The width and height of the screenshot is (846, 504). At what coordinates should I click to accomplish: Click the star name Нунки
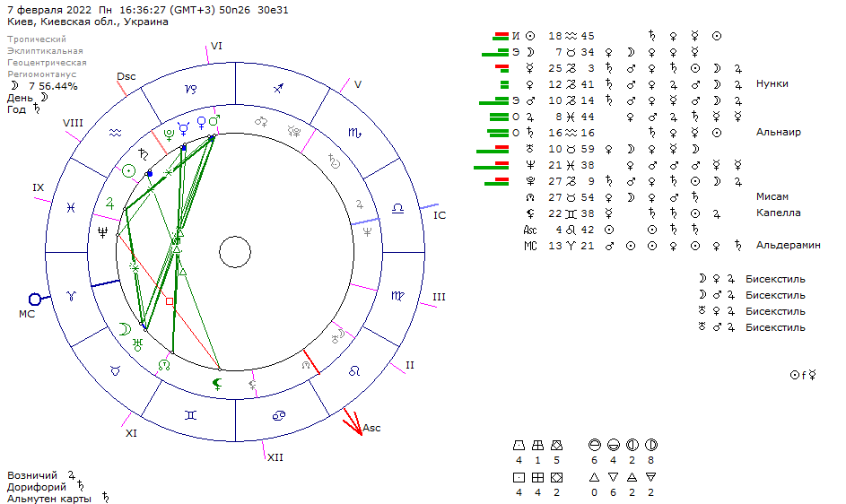tap(772, 83)
